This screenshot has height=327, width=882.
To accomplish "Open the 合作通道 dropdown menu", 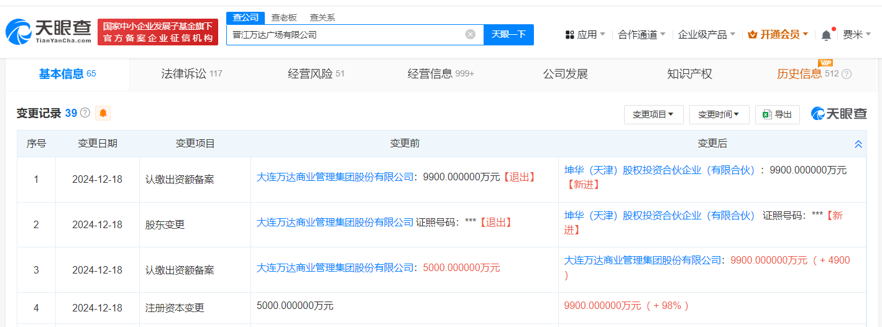I will pos(641,34).
